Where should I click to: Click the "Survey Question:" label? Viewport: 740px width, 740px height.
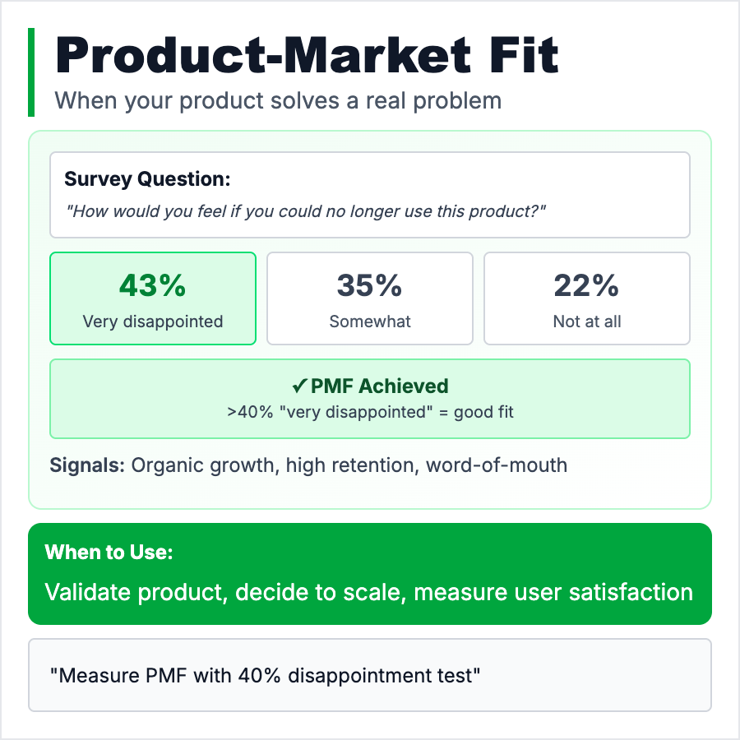(x=147, y=179)
